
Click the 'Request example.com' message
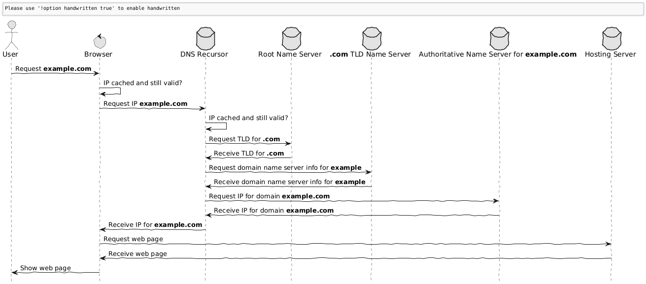(53, 69)
